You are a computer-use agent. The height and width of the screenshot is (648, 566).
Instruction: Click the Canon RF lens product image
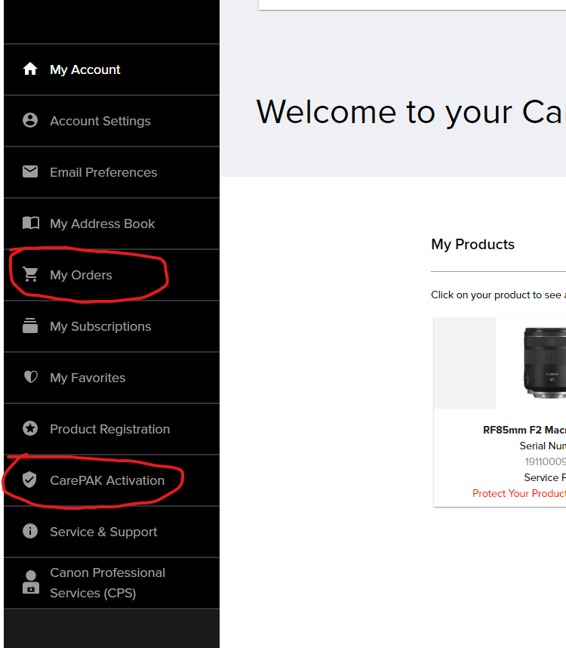(x=545, y=364)
